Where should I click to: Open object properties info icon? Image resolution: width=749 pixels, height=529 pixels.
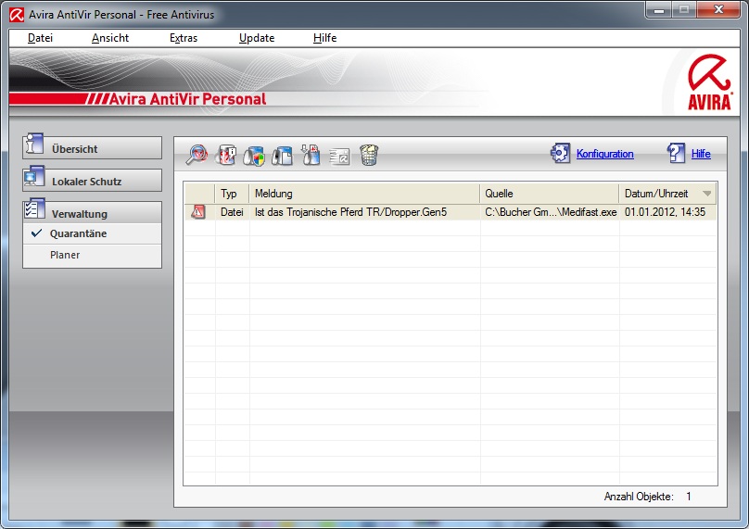(225, 155)
